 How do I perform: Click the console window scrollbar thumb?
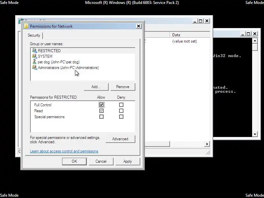[x=255, y=47]
